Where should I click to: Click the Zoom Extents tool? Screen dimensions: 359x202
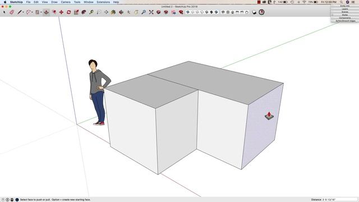(x=151, y=12)
